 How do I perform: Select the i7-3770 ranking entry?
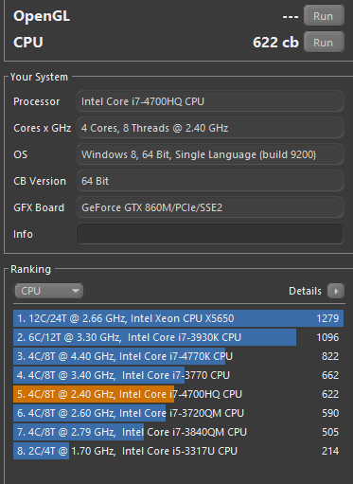(x=178, y=375)
